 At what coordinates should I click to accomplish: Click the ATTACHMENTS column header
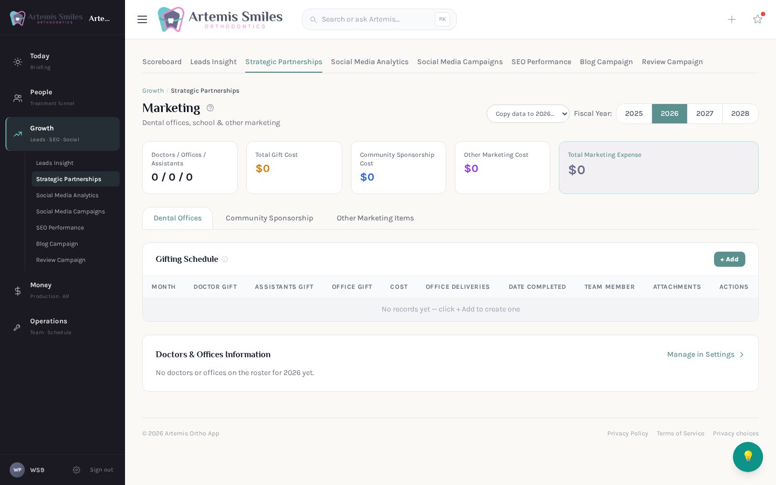pyautogui.click(x=677, y=287)
